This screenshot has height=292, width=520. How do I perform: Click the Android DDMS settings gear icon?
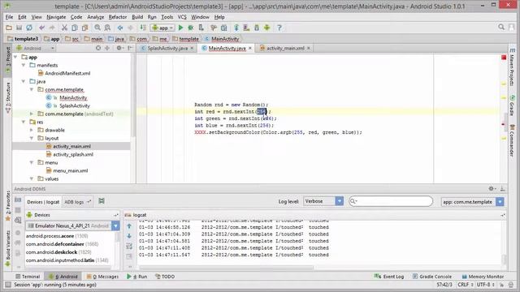492,188
